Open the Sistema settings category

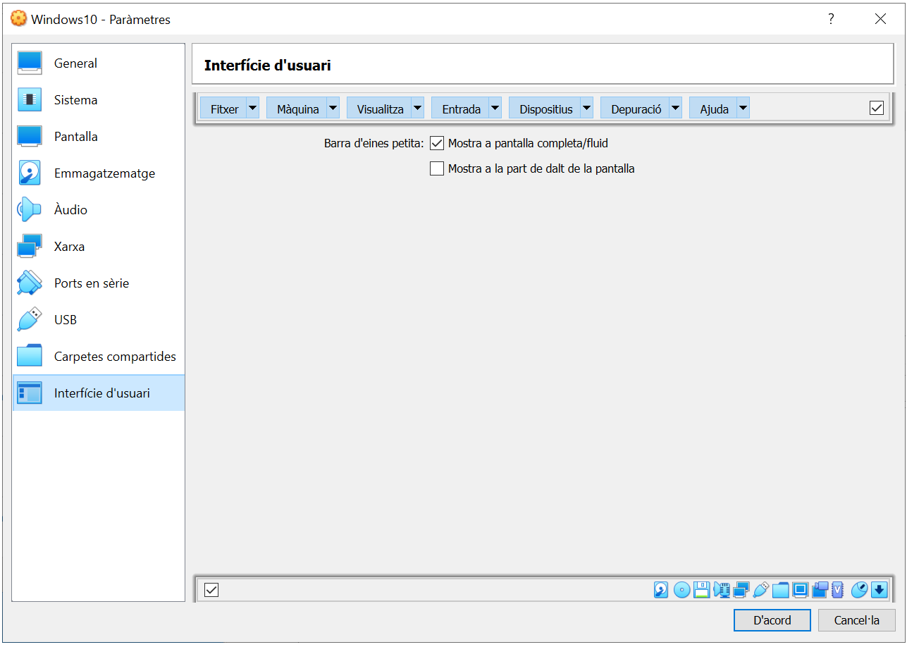(x=75, y=100)
